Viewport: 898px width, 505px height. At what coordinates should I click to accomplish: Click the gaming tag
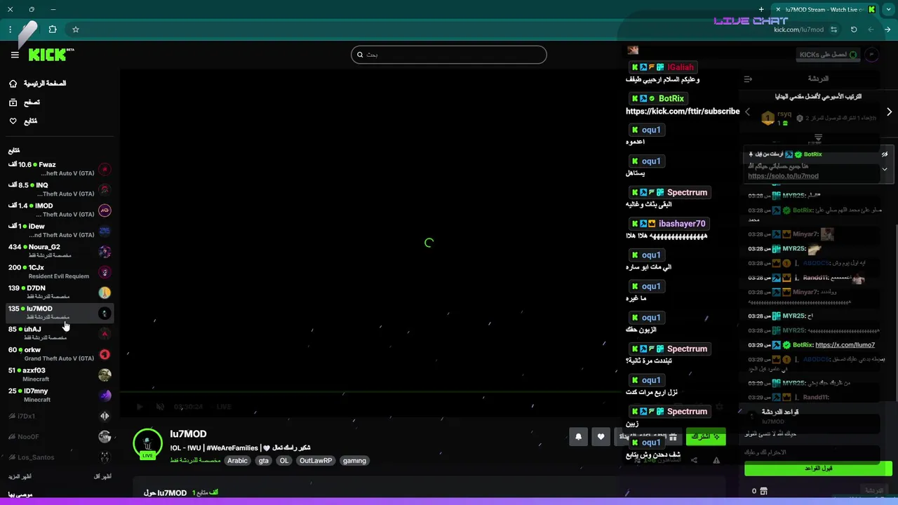[354, 461]
